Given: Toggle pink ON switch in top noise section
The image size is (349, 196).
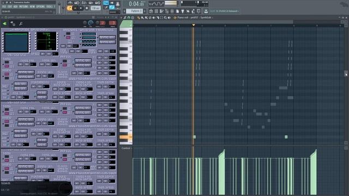Looking at the screenshot, I should [x=7, y=66].
